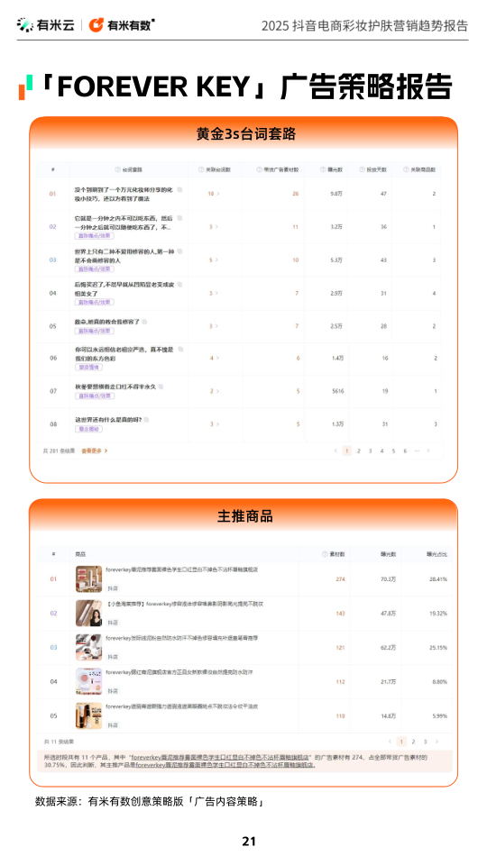Expand related scripts chevron in row 02

point(217,227)
